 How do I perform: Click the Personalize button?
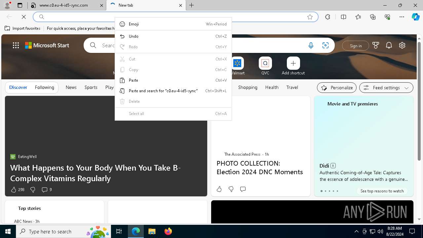click(x=337, y=88)
